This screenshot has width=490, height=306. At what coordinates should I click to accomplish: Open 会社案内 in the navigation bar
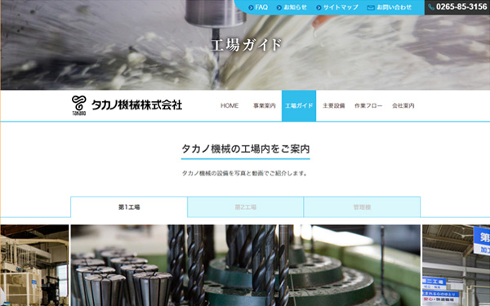(x=403, y=105)
